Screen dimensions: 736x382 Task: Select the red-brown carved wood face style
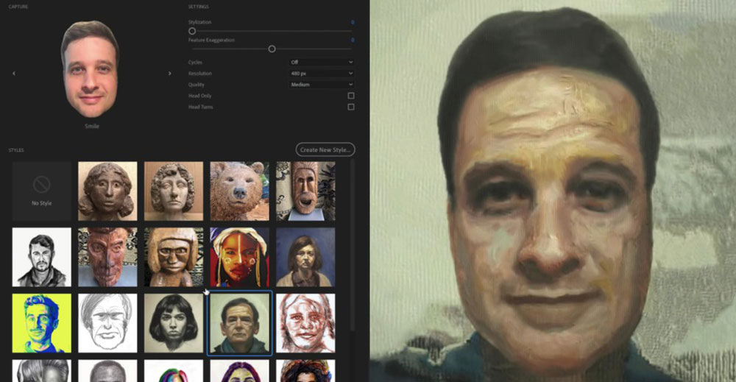107,257
